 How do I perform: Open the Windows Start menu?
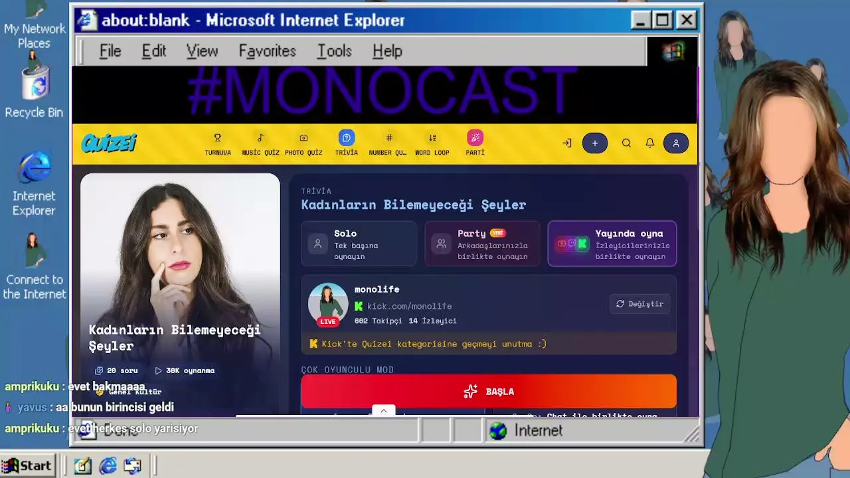click(27, 466)
